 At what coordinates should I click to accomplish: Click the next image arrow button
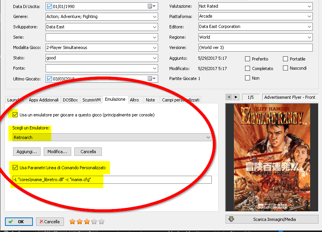pos(236,97)
